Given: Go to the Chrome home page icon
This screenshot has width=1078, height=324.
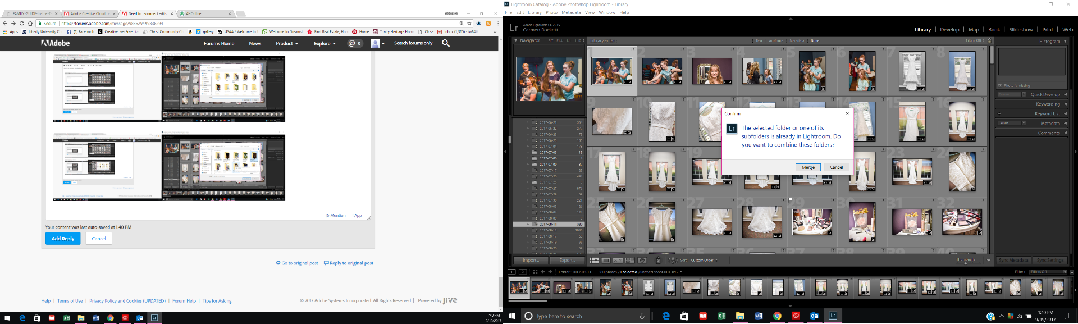Looking at the screenshot, I should (30, 24).
